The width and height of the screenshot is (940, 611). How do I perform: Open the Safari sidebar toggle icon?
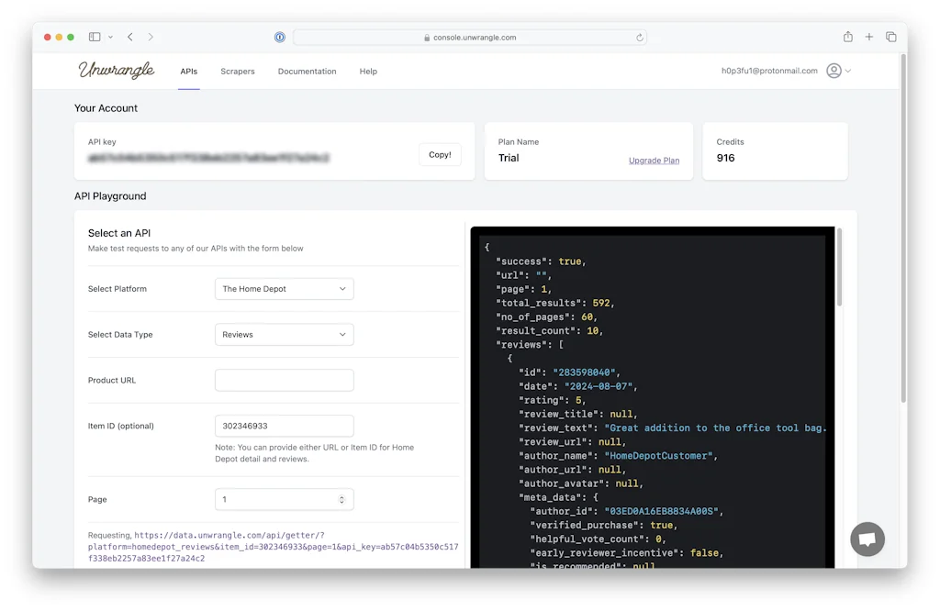[x=95, y=37]
